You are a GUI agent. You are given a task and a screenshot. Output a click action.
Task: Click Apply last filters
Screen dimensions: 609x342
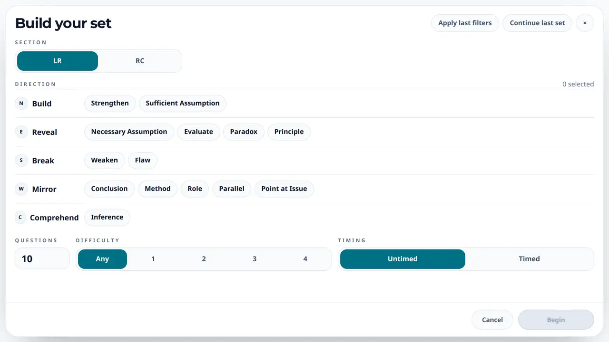[x=465, y=23]
